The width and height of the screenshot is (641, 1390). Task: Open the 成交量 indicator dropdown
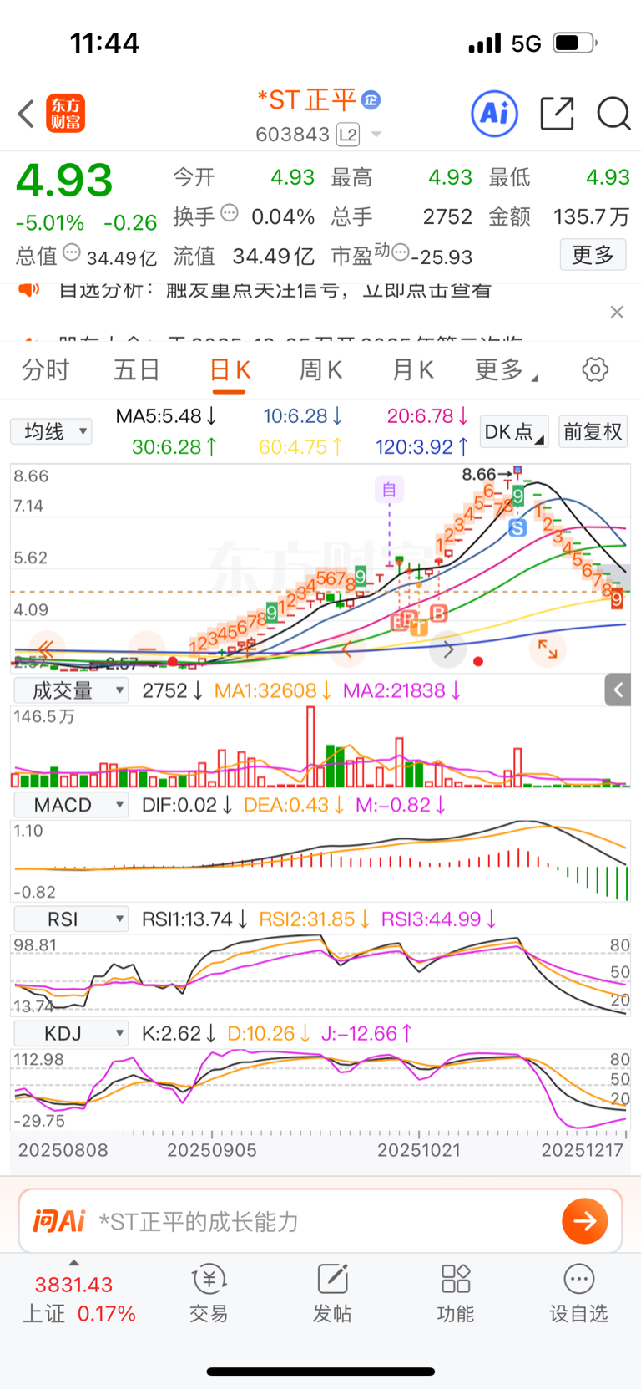click(x=71, y=690)
